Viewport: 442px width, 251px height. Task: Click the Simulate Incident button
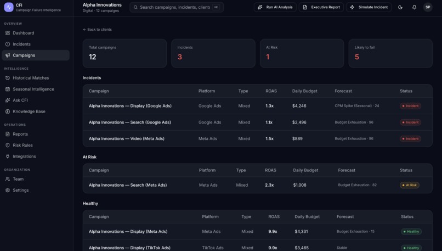(x=369, y=7)
